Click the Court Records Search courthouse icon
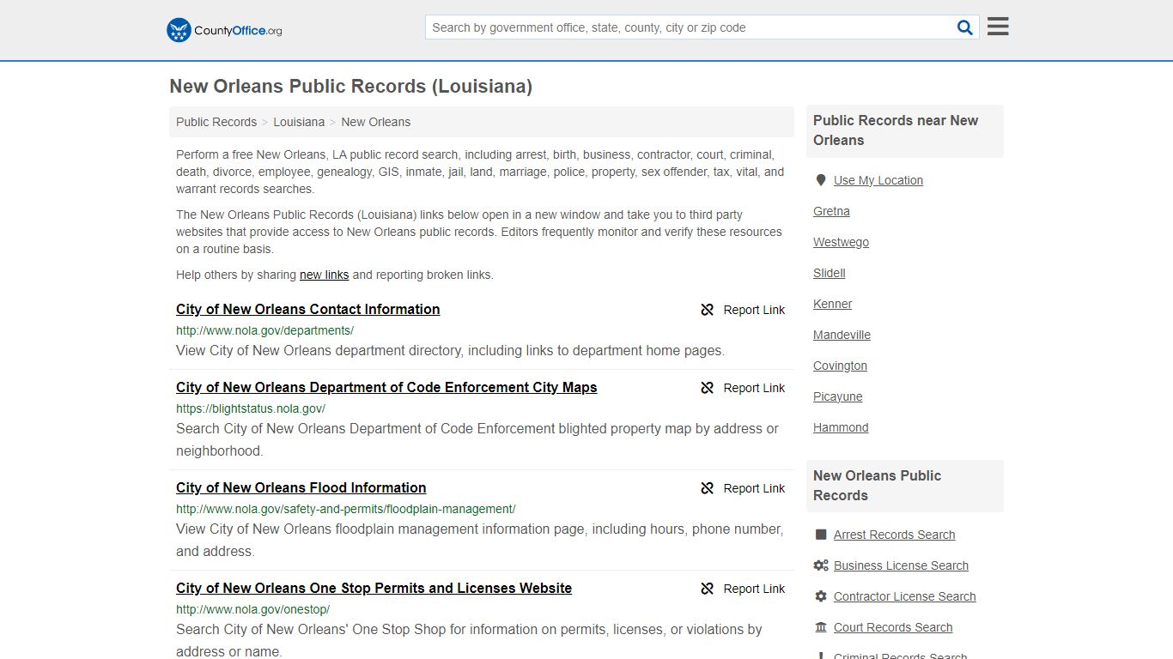1173x659 pixels. click(x=821, y=627)
